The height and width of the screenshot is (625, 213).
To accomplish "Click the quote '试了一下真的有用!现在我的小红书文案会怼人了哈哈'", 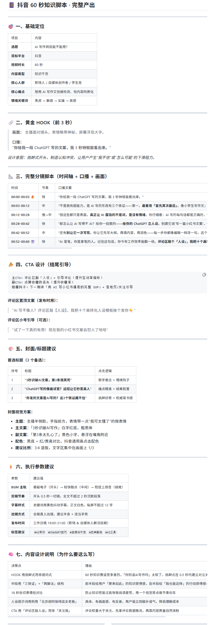I will pyautogui.click(x=60, y=330).
